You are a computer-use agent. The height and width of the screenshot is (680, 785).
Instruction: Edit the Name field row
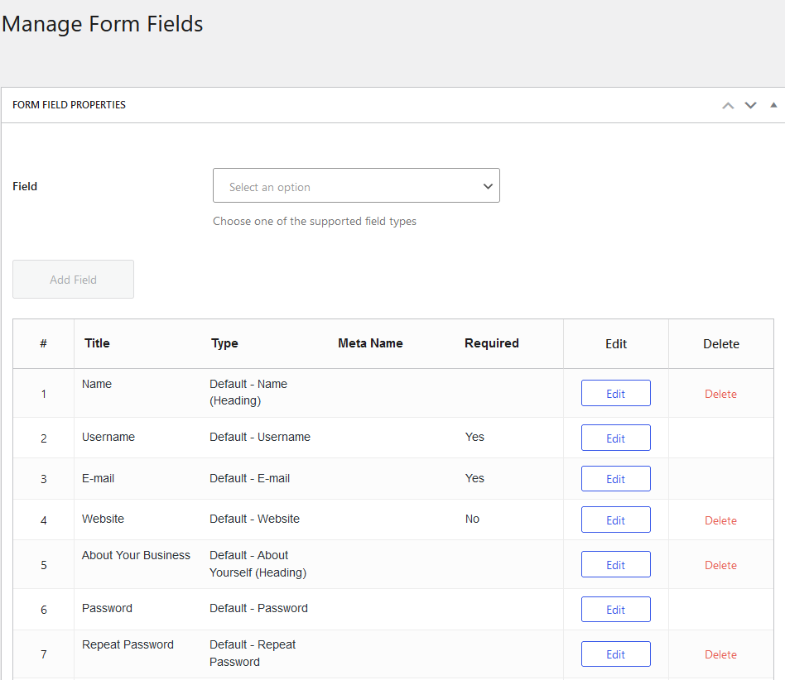coord(616,394)
